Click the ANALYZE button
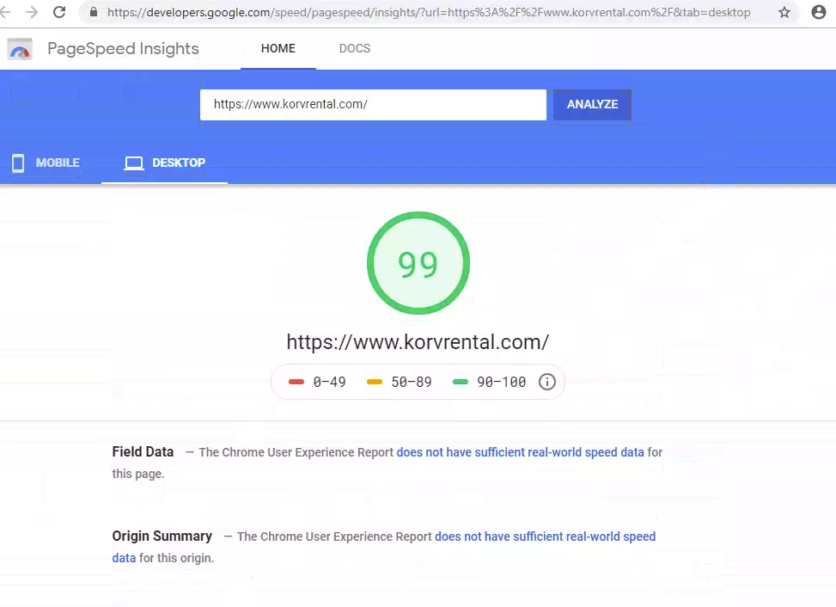Image resolution: width=836 pixels, height=607 pixels. pos(591,104)
